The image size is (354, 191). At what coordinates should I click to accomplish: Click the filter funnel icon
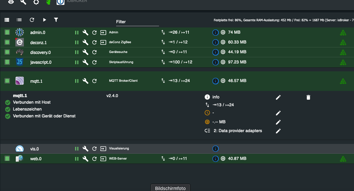coord(56,20)
